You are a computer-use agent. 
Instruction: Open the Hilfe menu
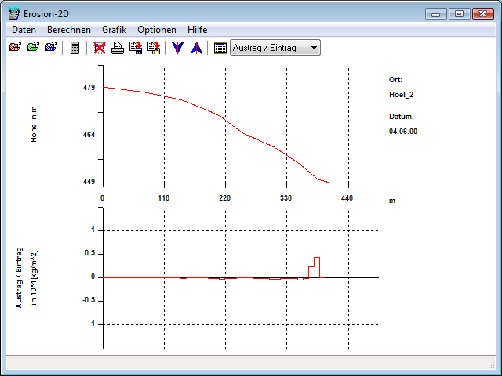[x=197, y=29]
